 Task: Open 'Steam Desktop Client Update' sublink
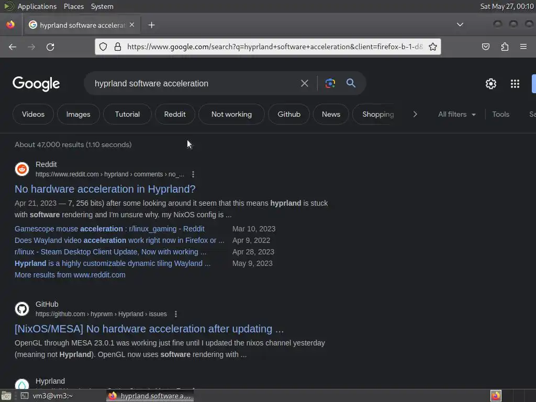110,252
